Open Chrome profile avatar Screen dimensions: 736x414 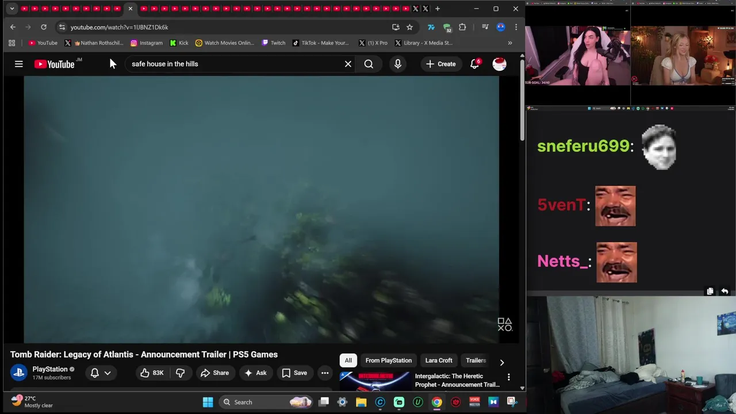tap(501, 27)
